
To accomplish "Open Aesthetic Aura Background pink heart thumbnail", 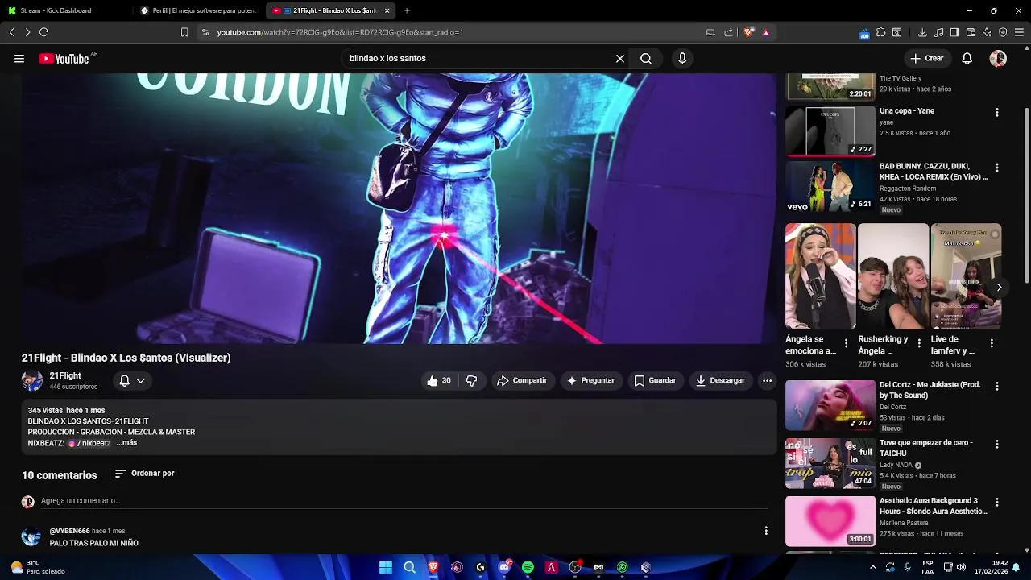I will (830, 521).
